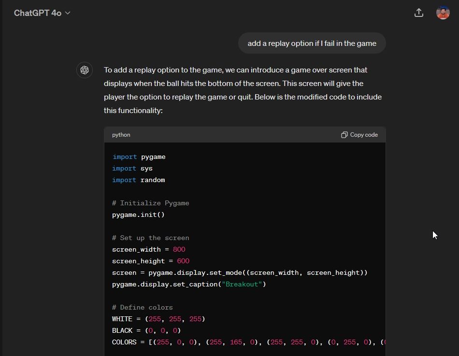Click the "Breakout" caption string

(242, 285)
